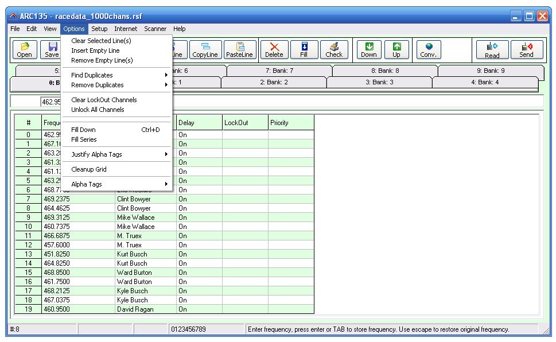
Task: Click Mike Wallace tag in row 9
Action: (x=146, y=217)
